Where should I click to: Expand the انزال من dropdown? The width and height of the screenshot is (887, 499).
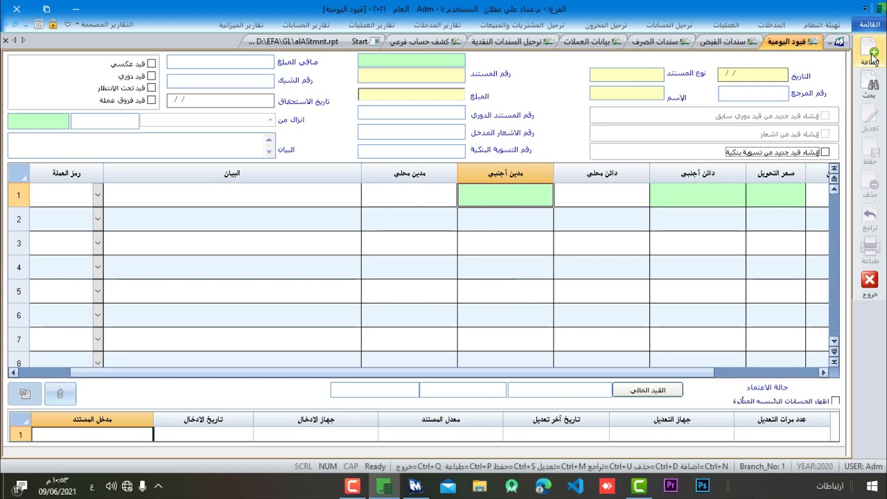coord(270,121)
